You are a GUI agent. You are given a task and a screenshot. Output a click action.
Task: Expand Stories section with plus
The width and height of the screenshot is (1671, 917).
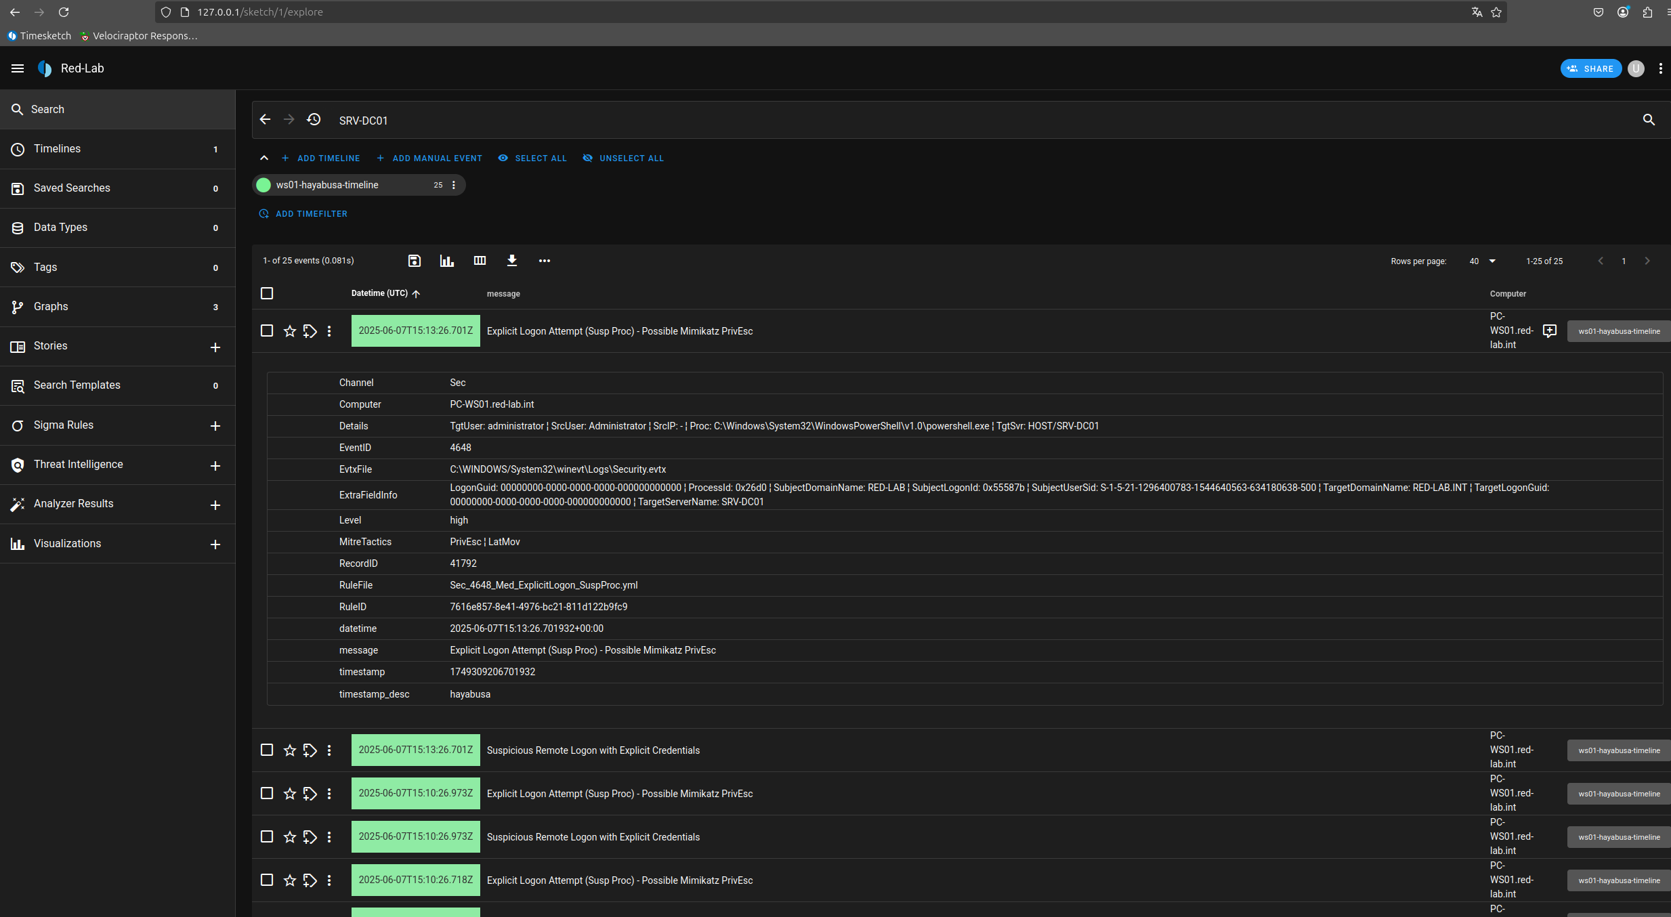(215, 347)
